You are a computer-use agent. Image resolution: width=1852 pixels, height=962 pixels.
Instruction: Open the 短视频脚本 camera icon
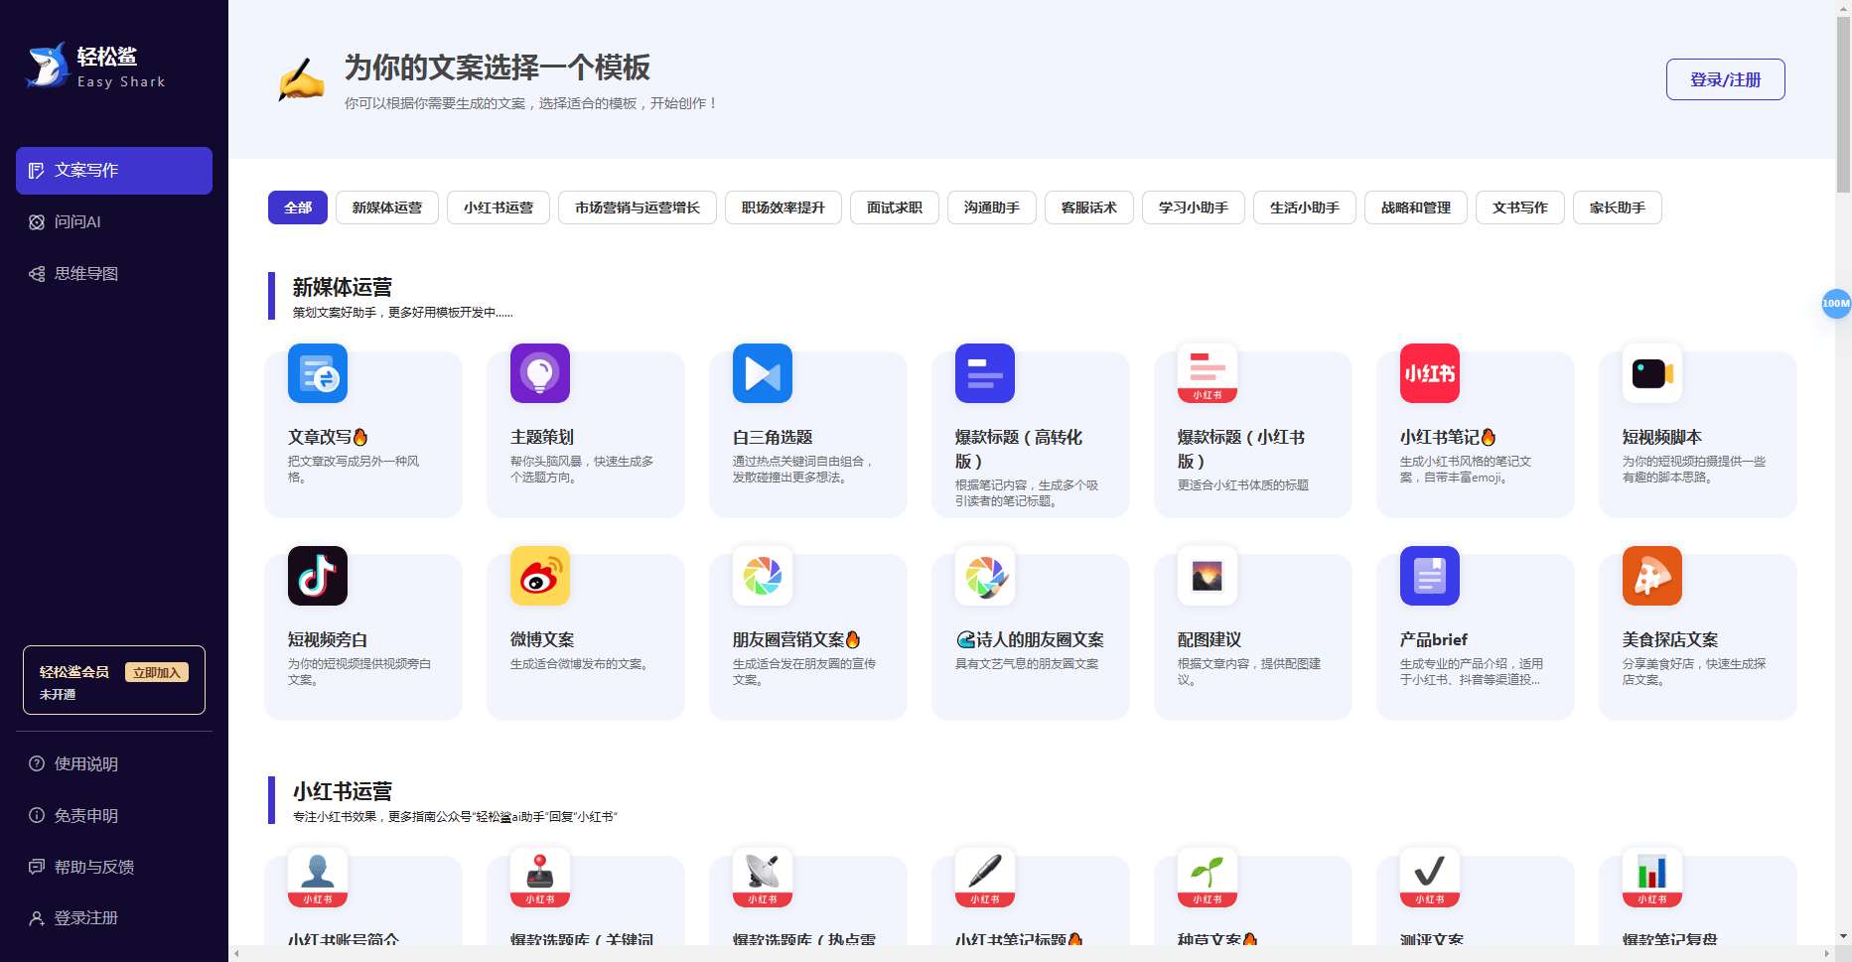(x=1652, y=373)
